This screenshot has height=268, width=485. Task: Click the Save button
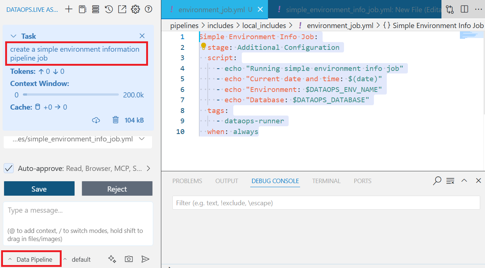(39, 189)
